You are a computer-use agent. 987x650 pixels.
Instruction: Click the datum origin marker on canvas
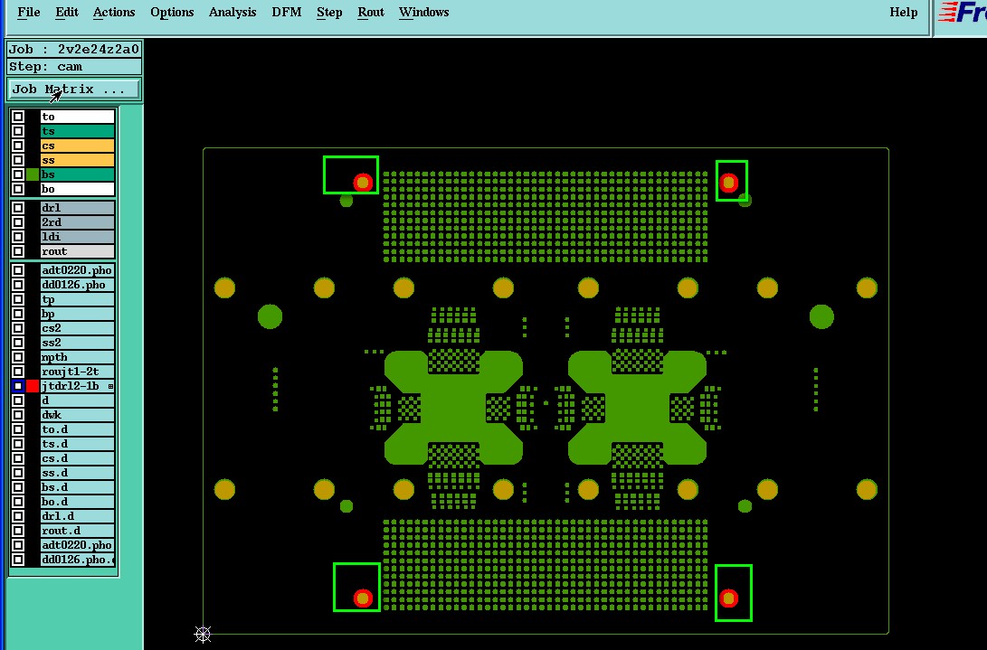point(203,635)
